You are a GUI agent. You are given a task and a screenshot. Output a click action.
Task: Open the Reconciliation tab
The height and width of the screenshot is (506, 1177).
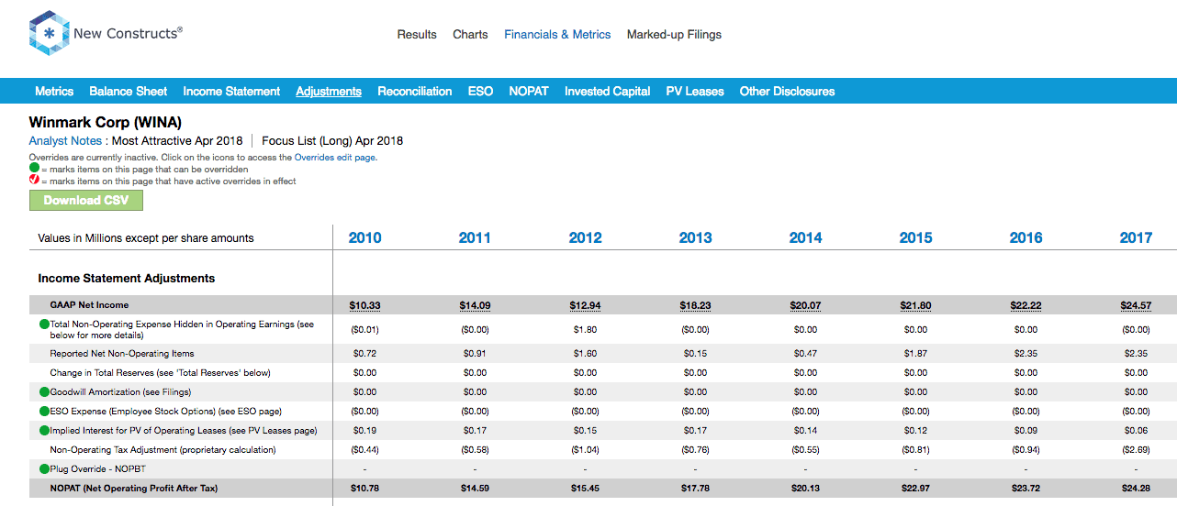click(x=415, y=92)
